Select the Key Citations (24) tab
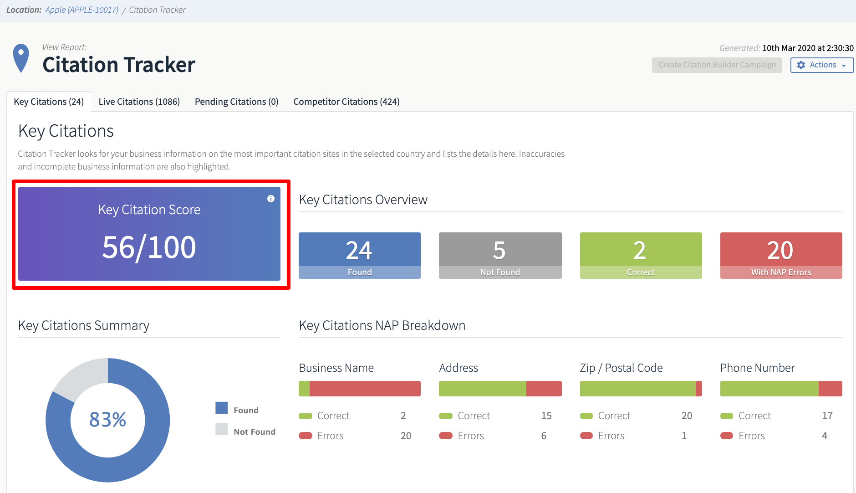Screen dimensions: 856x493 coord(49,102)
